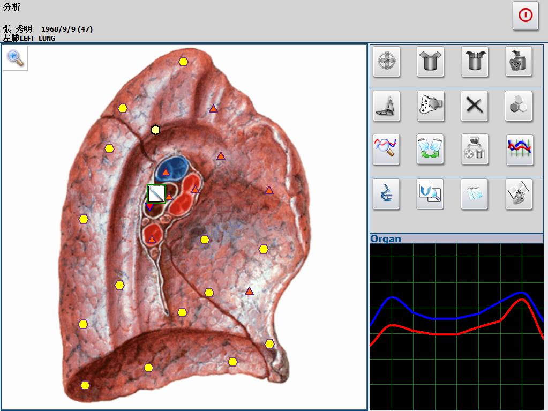Click the triangle marker on blue vessel
548x411 pixels.
pyautogui.click(x=166, y=172)
